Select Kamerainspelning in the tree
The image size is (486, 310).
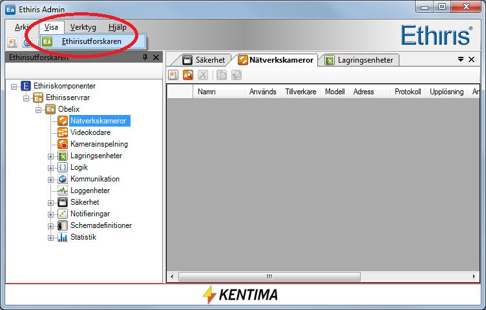point(99,144)
